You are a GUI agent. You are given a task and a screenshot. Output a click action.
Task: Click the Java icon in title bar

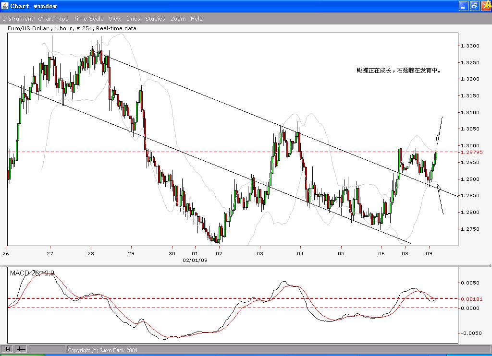(x=5, y=6)
